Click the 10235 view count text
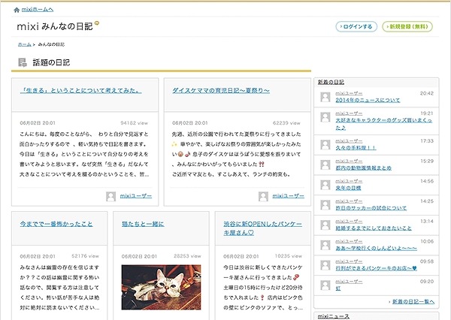The height and width of the screenshot is (320, 451). point(289,256)
